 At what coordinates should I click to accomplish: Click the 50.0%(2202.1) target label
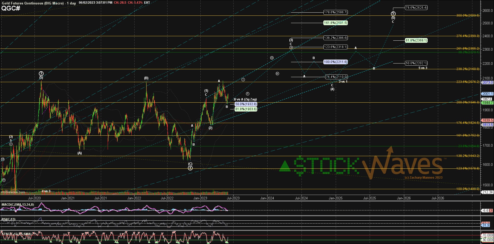(416, 63)
